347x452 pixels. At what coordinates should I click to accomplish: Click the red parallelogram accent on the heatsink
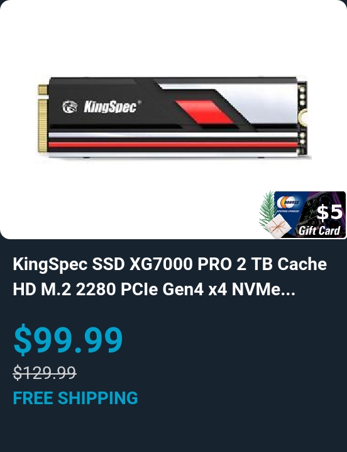tap(204, 112)
